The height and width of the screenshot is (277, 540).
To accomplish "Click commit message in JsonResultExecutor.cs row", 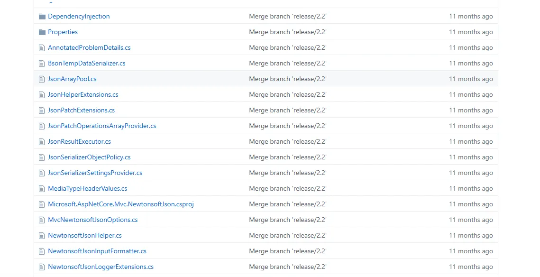I will 288,142.
